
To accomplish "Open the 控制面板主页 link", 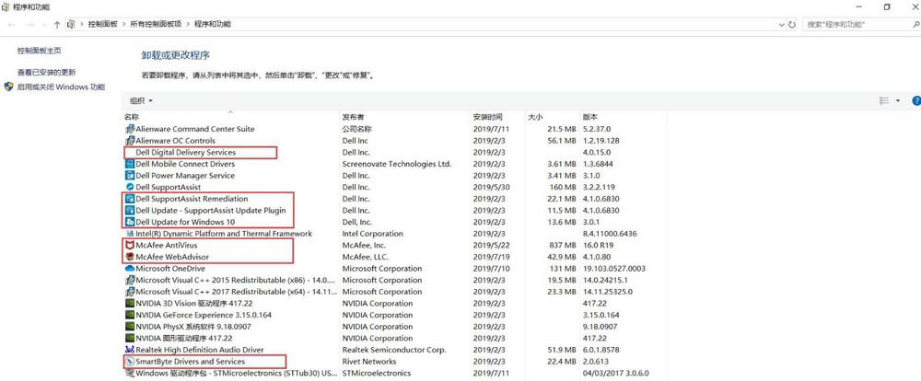I will pos(40,51).
